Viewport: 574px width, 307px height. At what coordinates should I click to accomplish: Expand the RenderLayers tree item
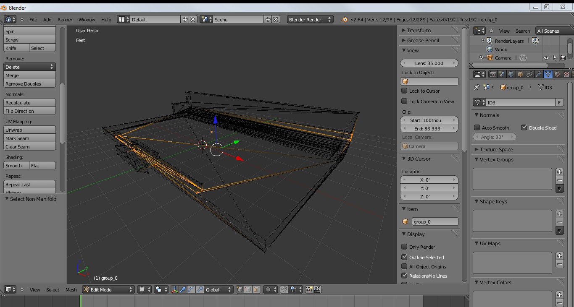[x=483, y=41]
